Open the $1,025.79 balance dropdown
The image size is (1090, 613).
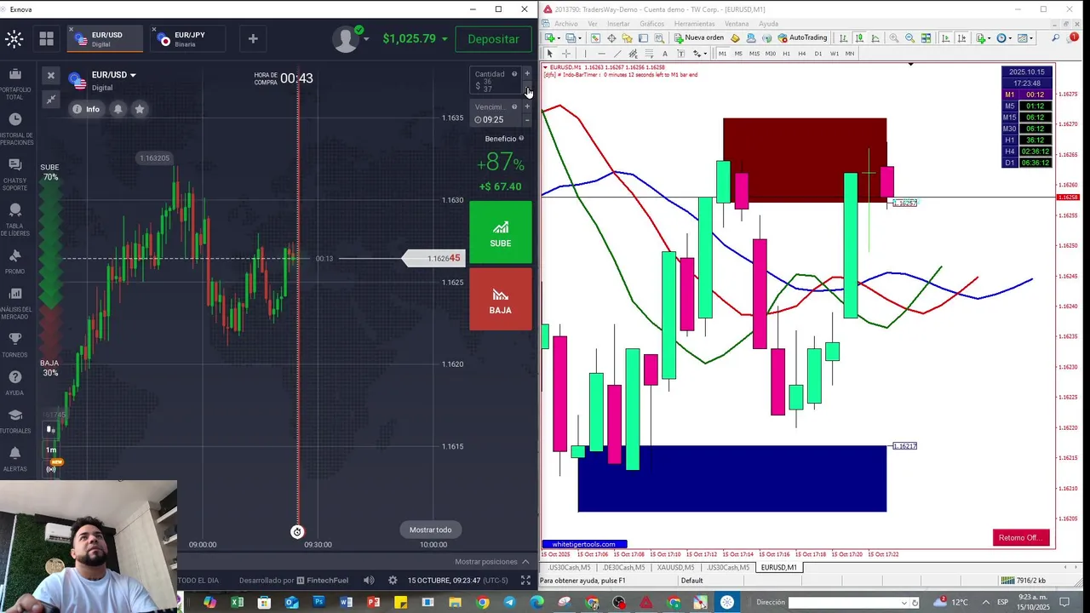click(415, 38)
